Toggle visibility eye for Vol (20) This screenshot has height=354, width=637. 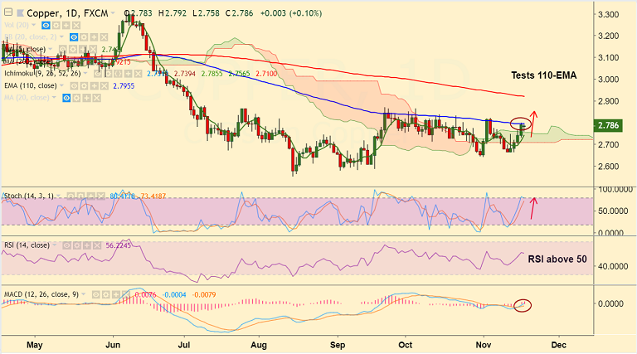click(x=46, y=26)
